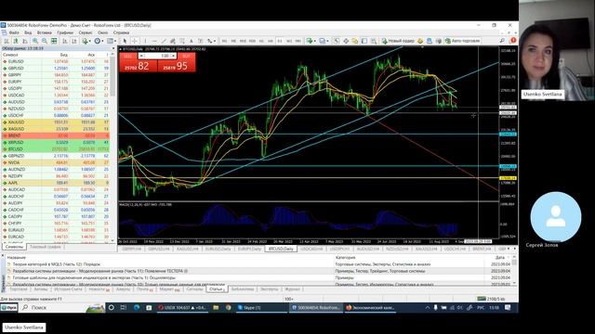Open the new chart icon

pos(310,41)
